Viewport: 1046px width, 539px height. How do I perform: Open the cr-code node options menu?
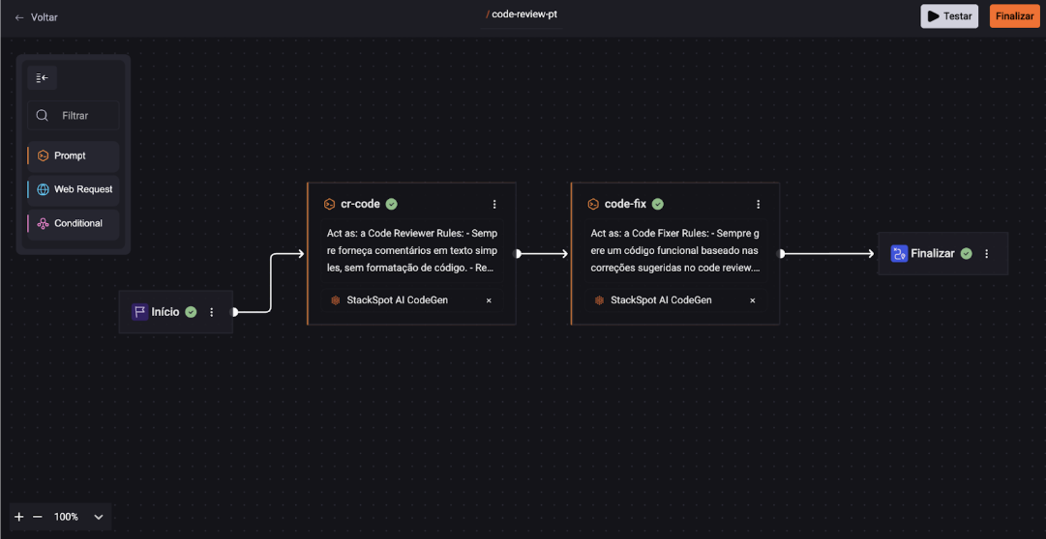[494, 205]
